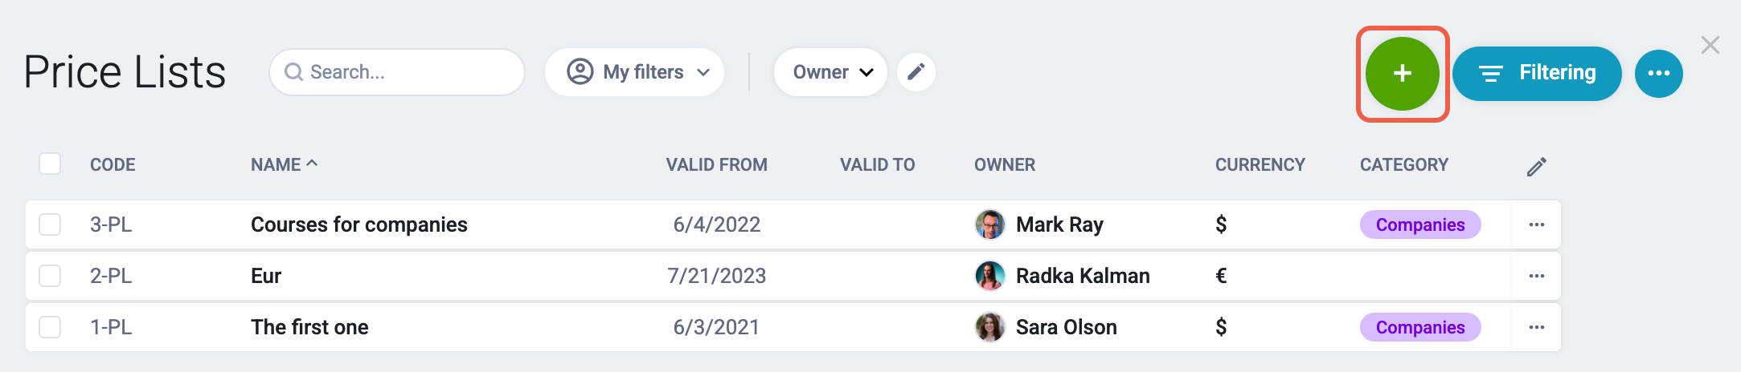Open the Owner filter dropdown

(x=830, y=72)
